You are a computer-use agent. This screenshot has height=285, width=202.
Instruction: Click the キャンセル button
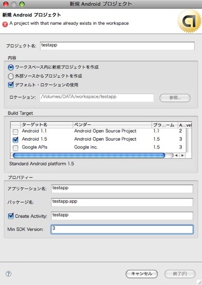pyautogui.click(x=142, y=274)
